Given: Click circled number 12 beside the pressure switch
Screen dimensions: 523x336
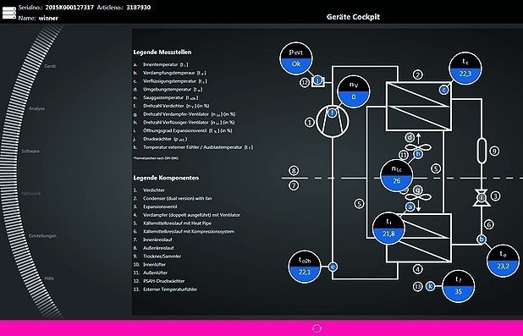Looking at the screenshot, I should [x=305, y=82].
